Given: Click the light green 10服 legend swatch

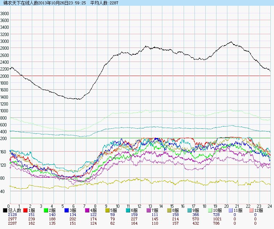Looking at the screenshot, I should tap(210, 210).
